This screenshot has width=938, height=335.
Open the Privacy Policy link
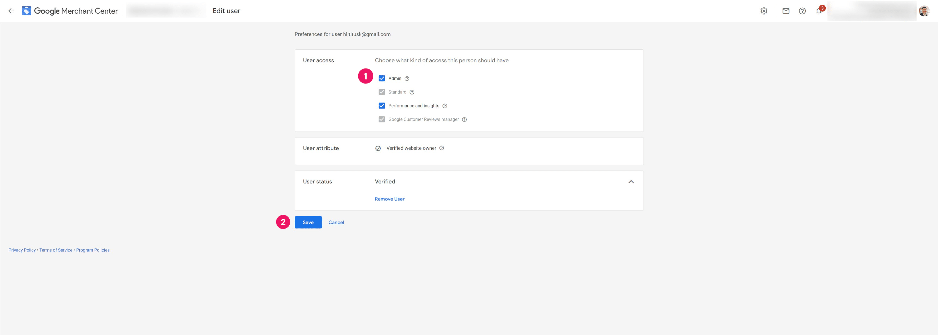(22, 250)
